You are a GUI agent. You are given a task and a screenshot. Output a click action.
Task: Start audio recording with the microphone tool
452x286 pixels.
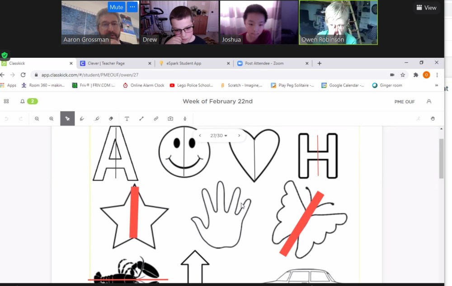click(x=185, y=119)
